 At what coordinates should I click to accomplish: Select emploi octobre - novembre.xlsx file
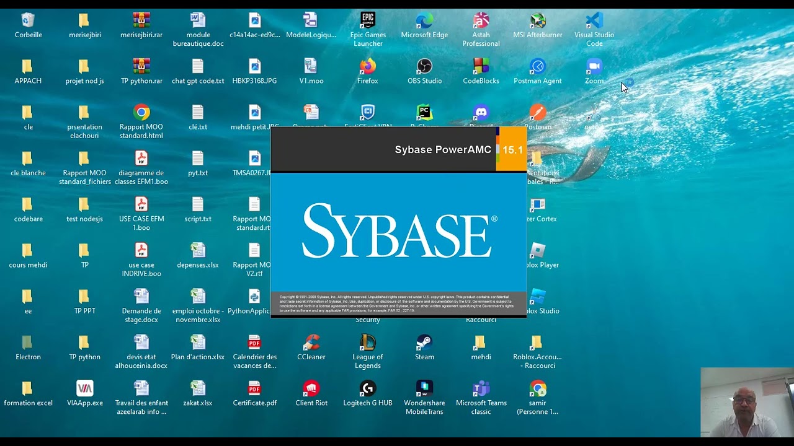[198, 305]
